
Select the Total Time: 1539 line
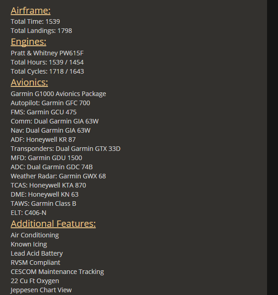pyautogui.click(x=35, y=21)
